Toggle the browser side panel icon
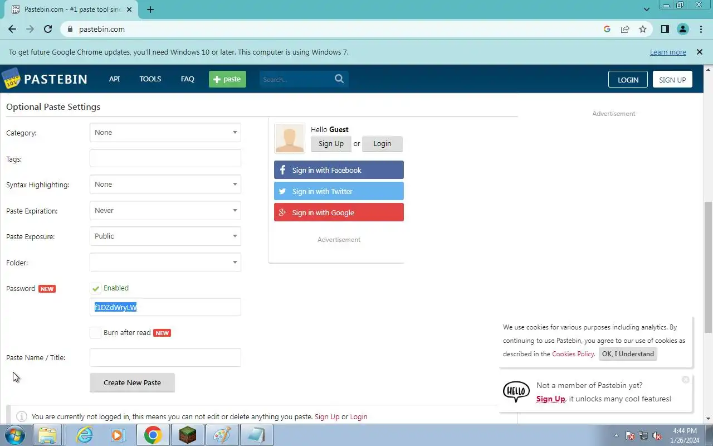 tap(665, 29)
